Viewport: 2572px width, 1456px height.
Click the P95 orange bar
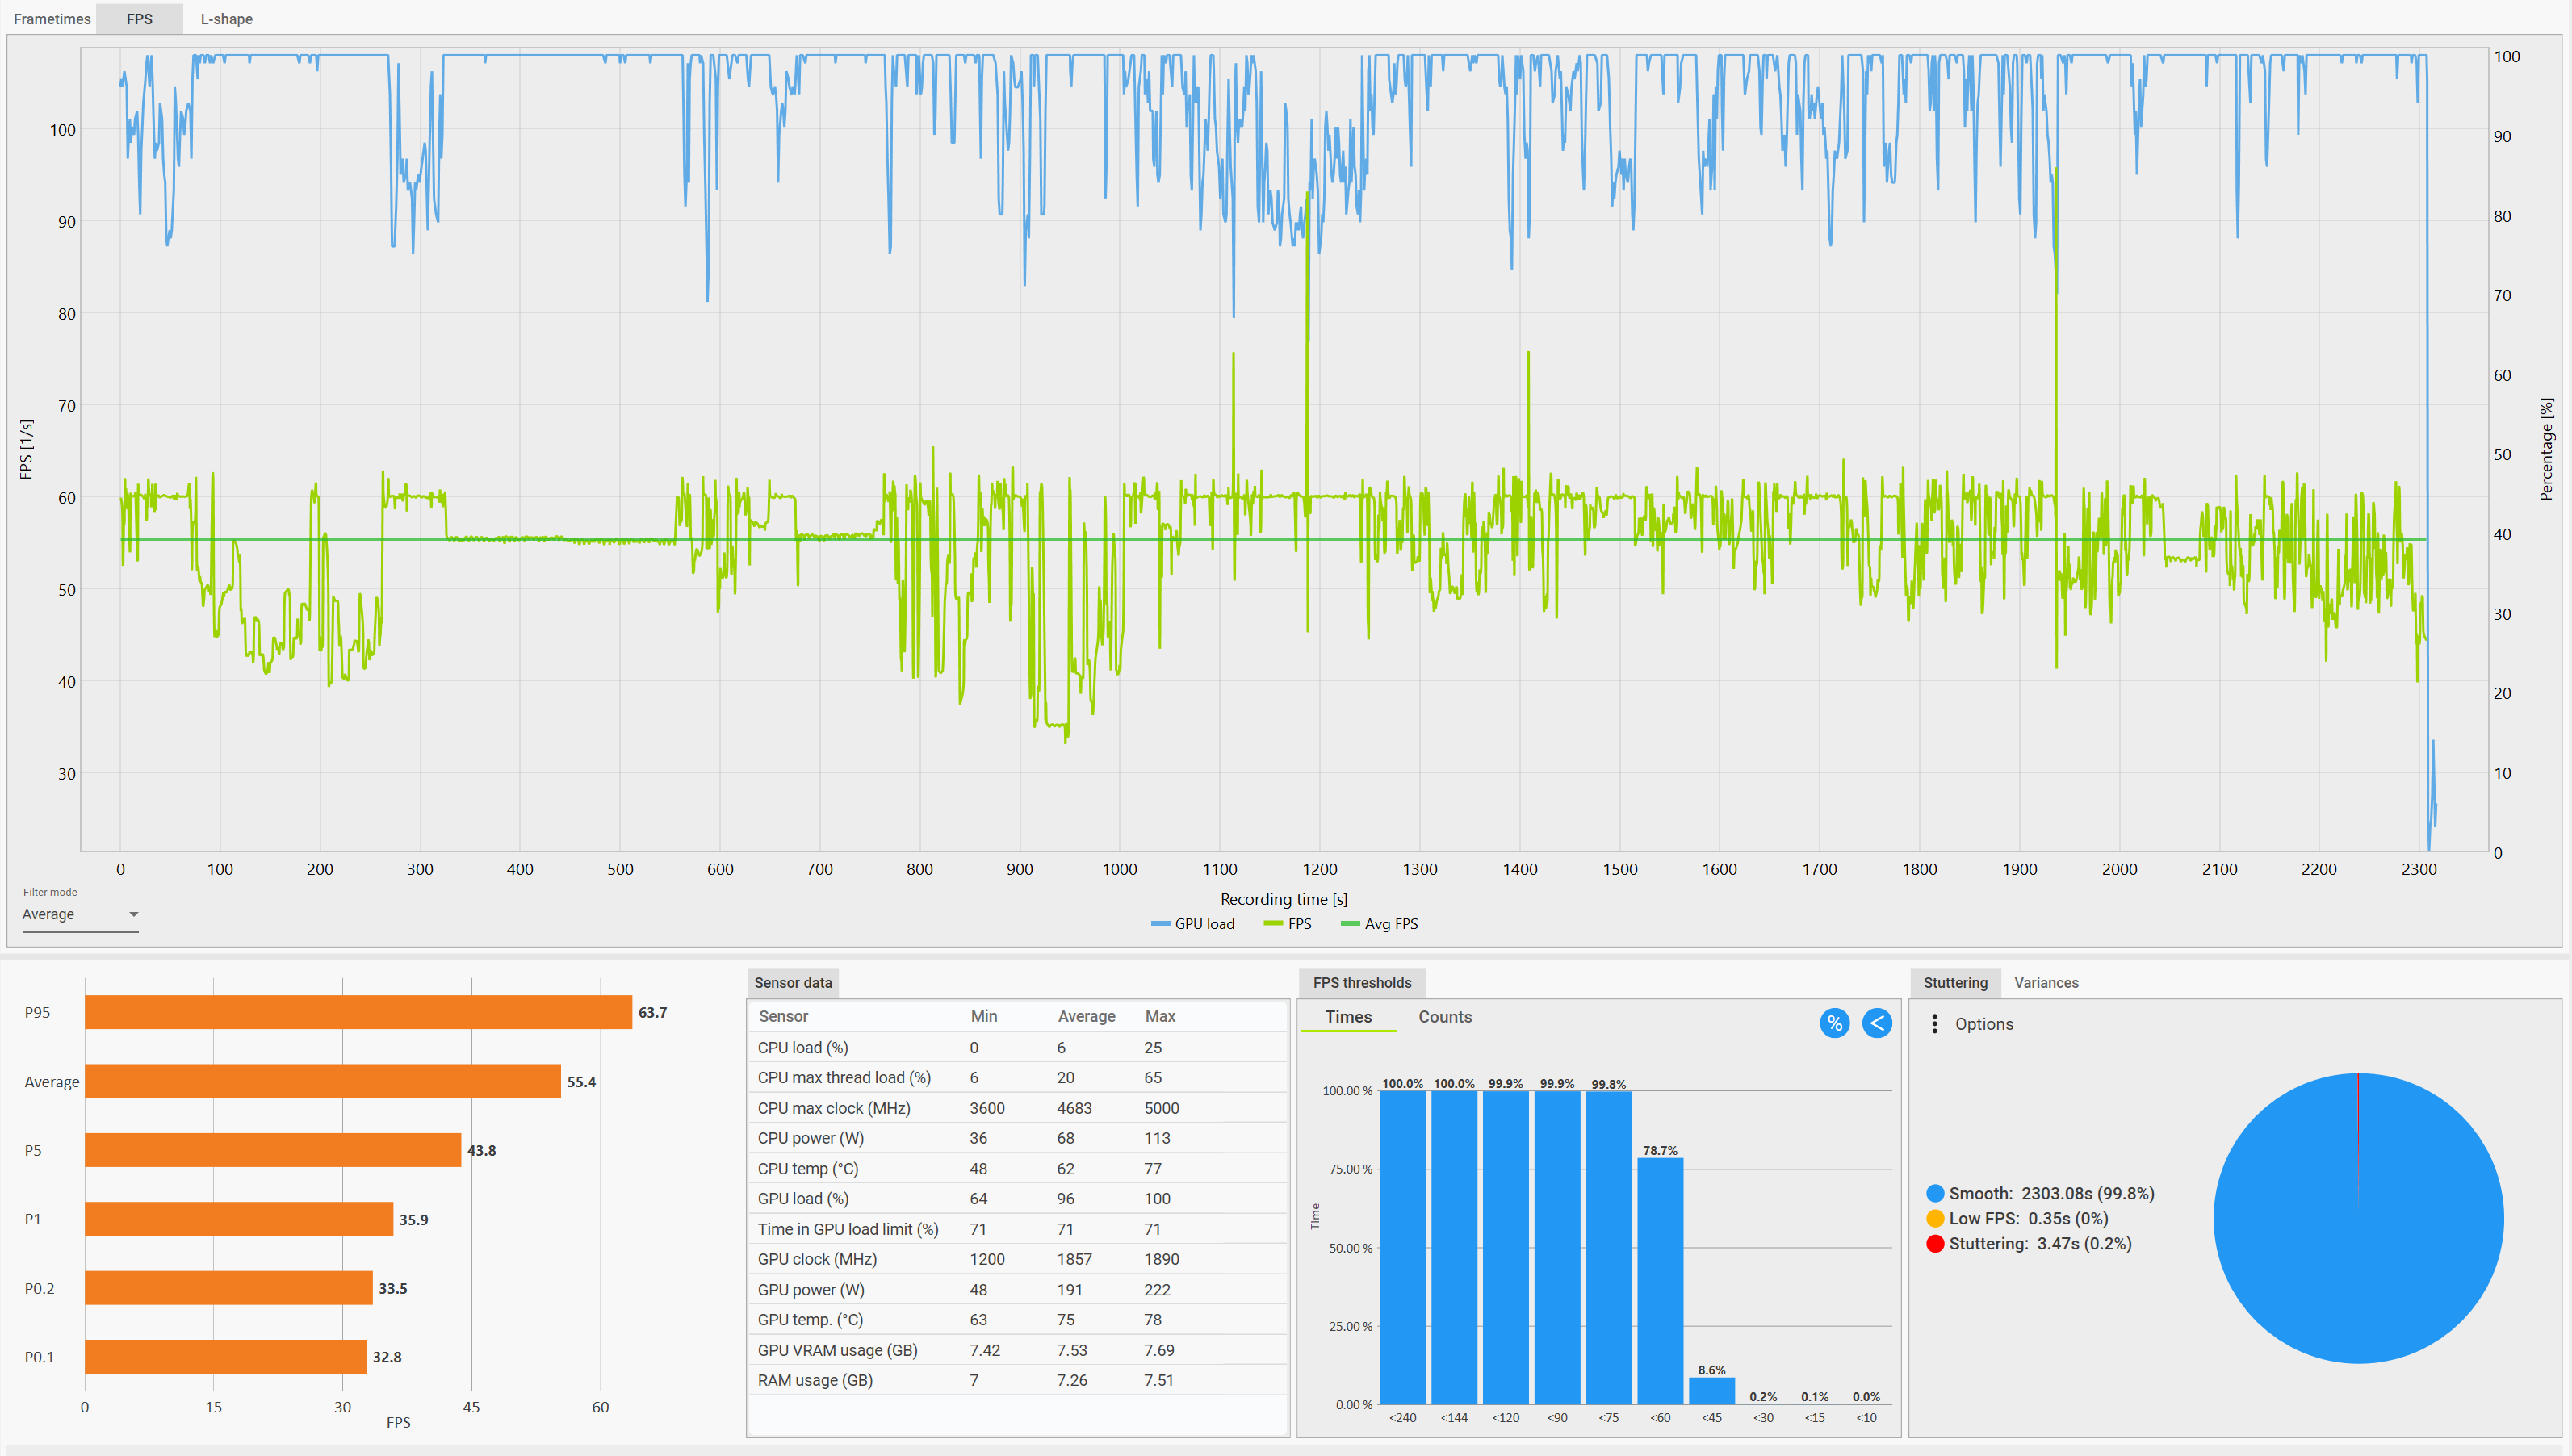358,1012
